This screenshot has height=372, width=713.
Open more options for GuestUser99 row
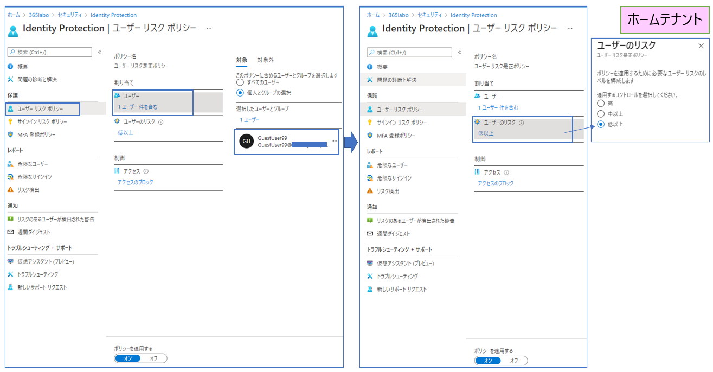[x=335, y=141]
